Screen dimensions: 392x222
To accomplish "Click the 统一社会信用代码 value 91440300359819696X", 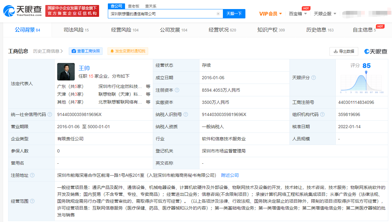I will click(x=79, y=114).
